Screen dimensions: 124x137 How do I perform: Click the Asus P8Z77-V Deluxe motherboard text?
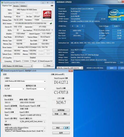point(78,50)
